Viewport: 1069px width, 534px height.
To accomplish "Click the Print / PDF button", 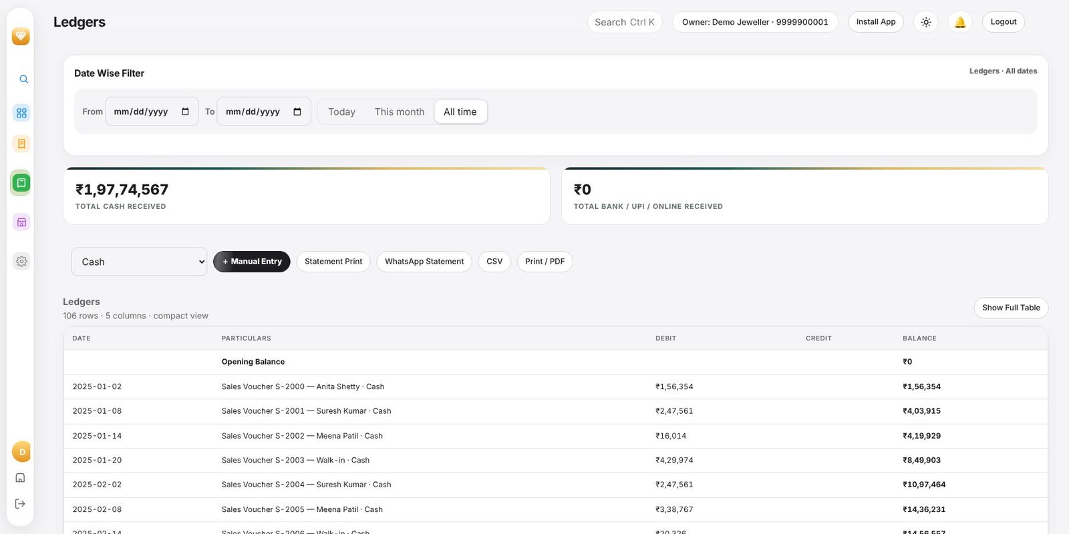I will 545,262.
